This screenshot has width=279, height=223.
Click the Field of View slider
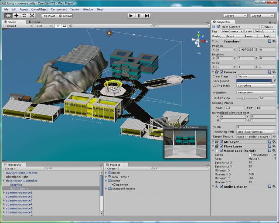point(247,98)
